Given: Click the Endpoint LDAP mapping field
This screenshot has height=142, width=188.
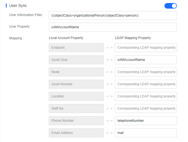Looking at the screenshot, I should (x=146, y=48).
